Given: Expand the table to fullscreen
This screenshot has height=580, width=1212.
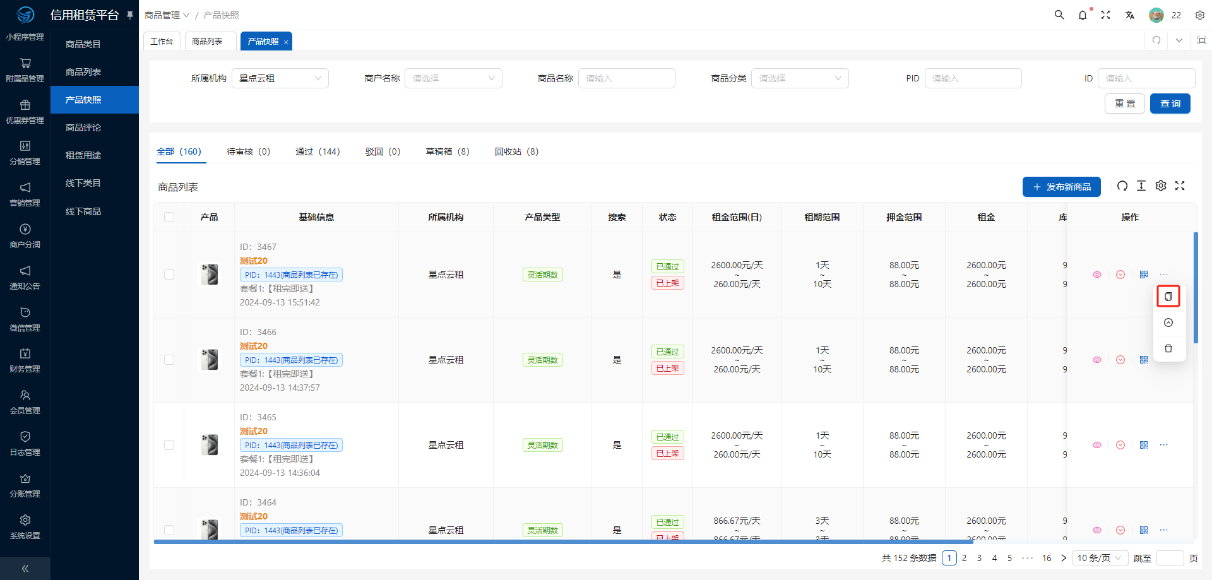Looking at the screenshot, I should pos(1180,186).
